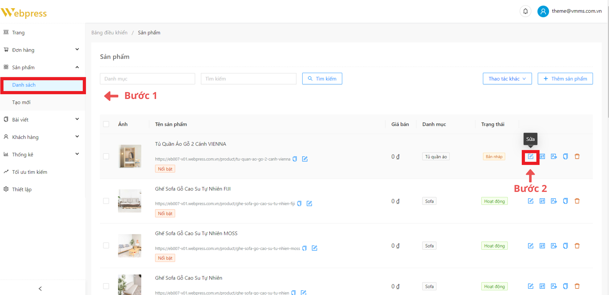This screenshot has width=609, height=295.
Task: Check the box for Tủ Quần Áo Gỗ VIENNA
Action: (106, 156)
